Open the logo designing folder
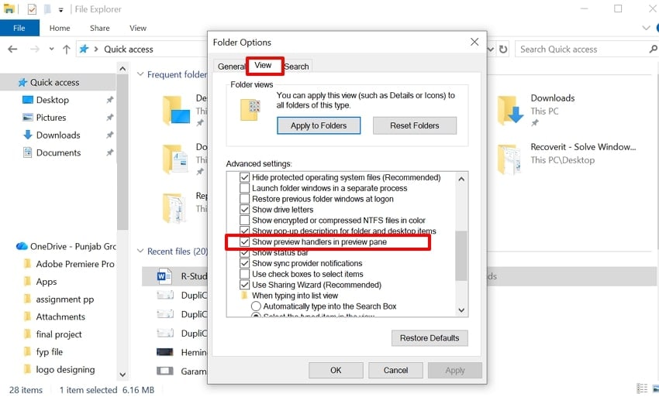Image resolution: width=659 pixels, height=397 pixels. [x=65, y=370]
